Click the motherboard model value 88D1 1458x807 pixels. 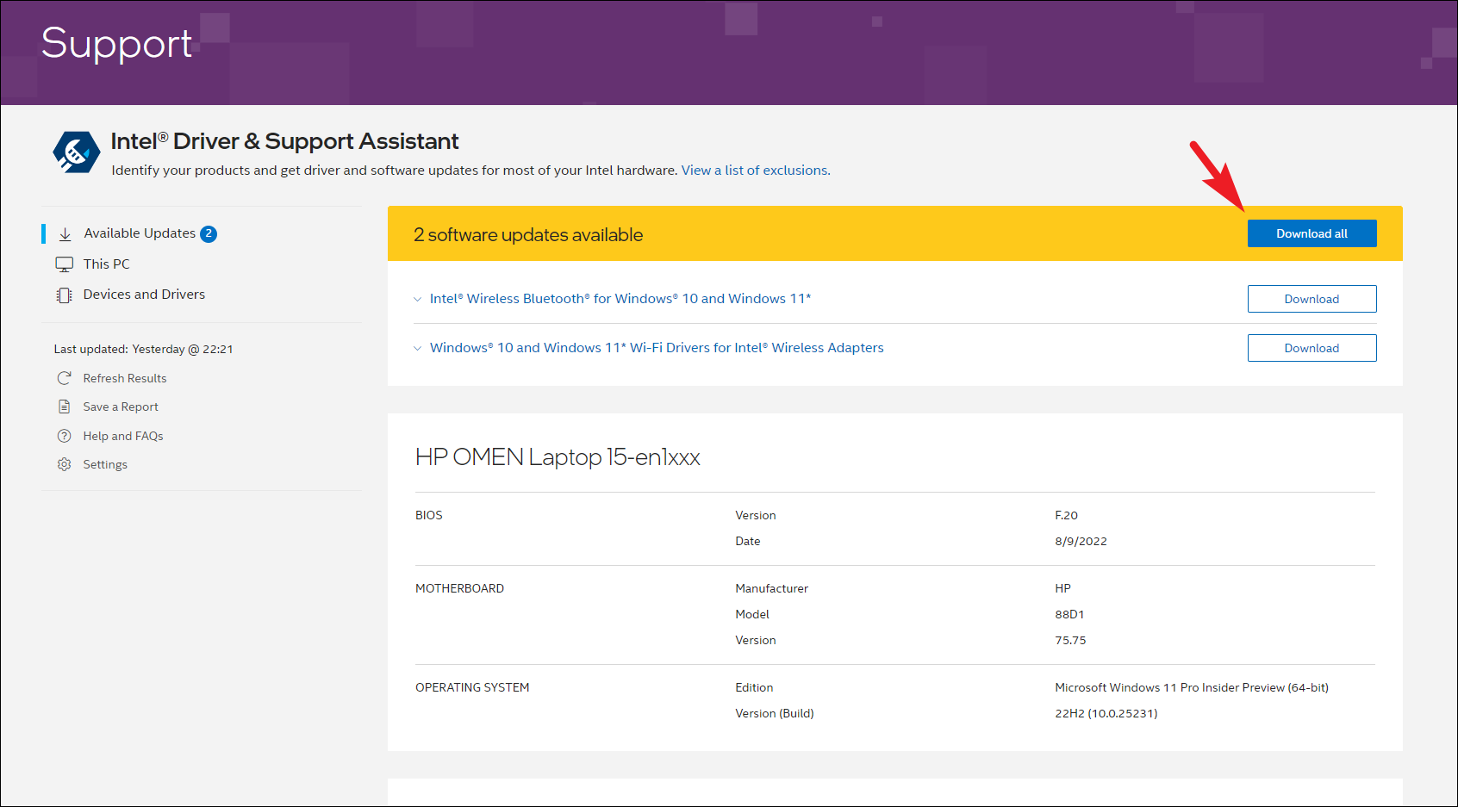[1069, 614]
